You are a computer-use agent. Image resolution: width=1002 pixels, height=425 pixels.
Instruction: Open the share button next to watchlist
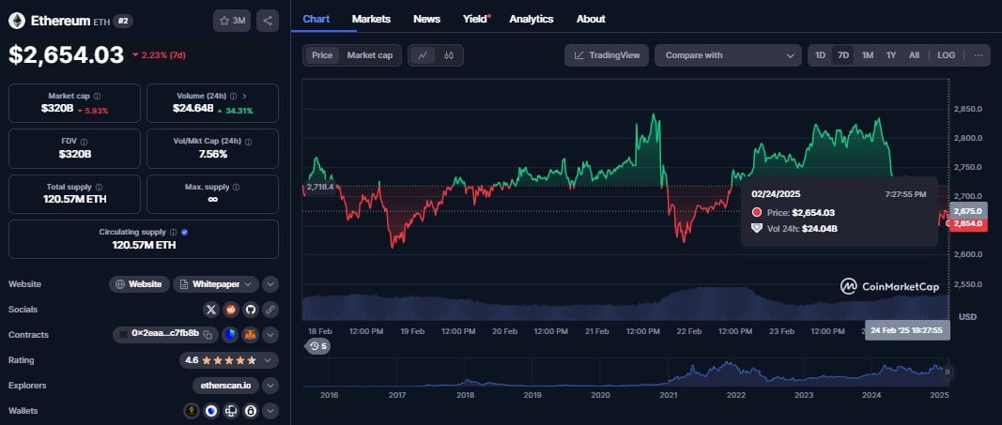268,21
